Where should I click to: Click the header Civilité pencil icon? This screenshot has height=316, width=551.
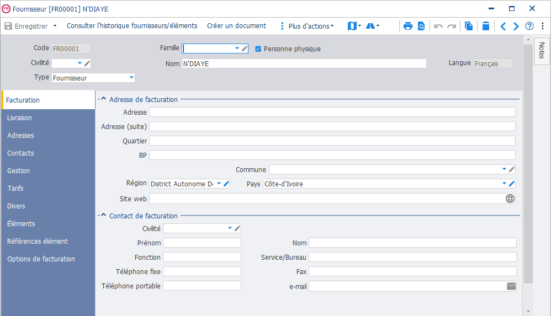pyautogui.click(x=87, y=63)
